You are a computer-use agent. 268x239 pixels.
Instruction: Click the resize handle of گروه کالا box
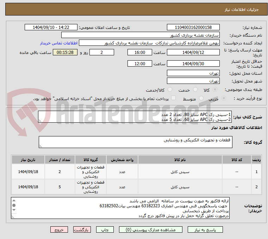pos(40,146)
